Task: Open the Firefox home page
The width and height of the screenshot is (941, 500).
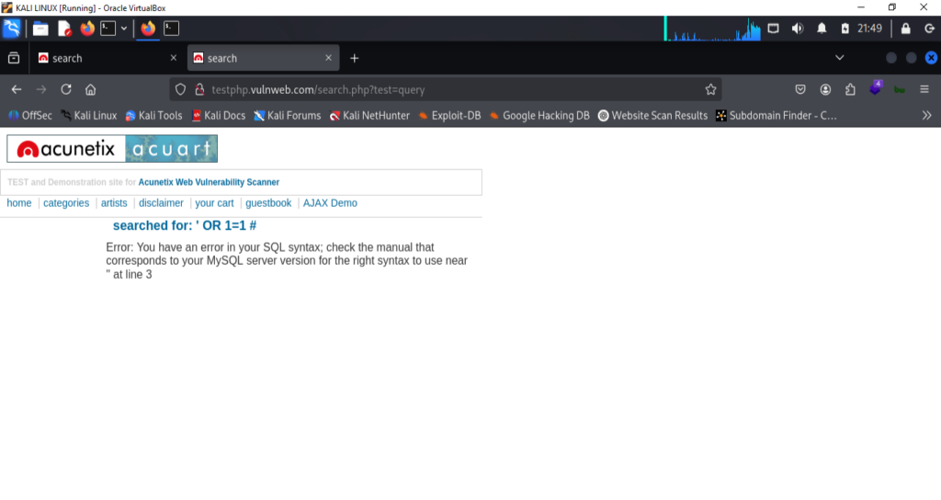Action: click(91, 89)
